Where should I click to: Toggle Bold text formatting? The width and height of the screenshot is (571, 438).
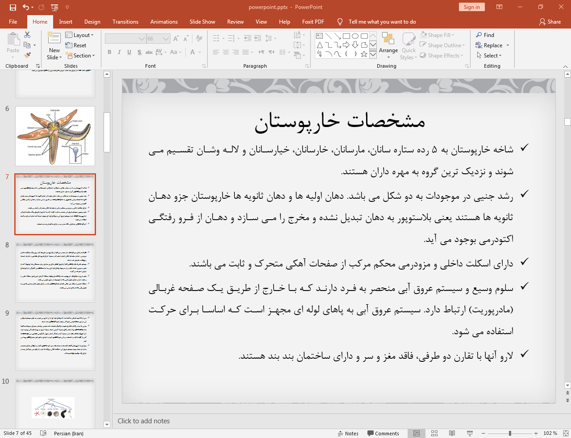[109, 52]
